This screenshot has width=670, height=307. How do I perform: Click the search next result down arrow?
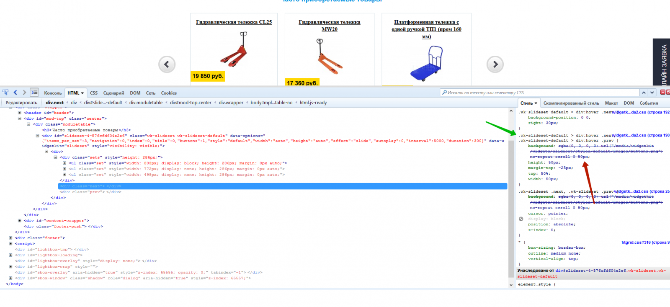[652, 93]
